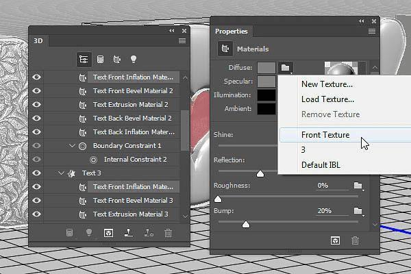Collapse the 3D panel double arrows

(172, 31)
